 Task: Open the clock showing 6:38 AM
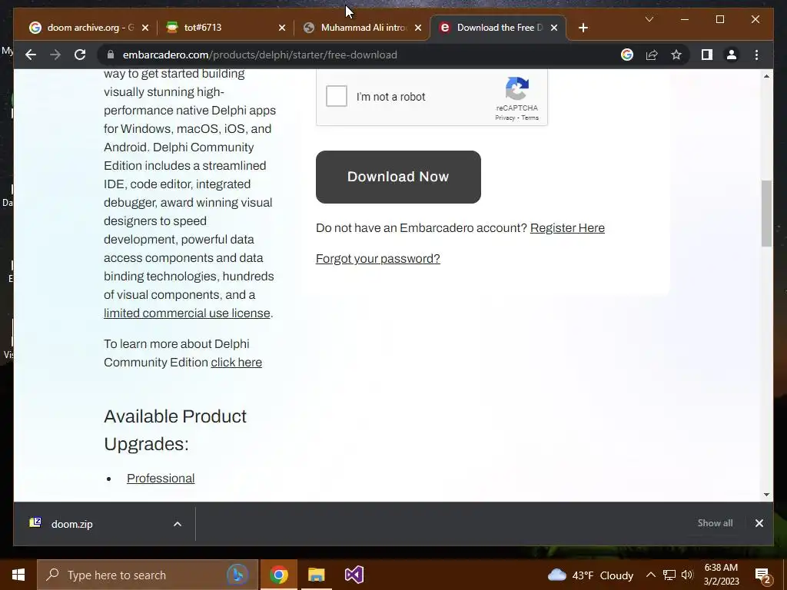[721, 575]
